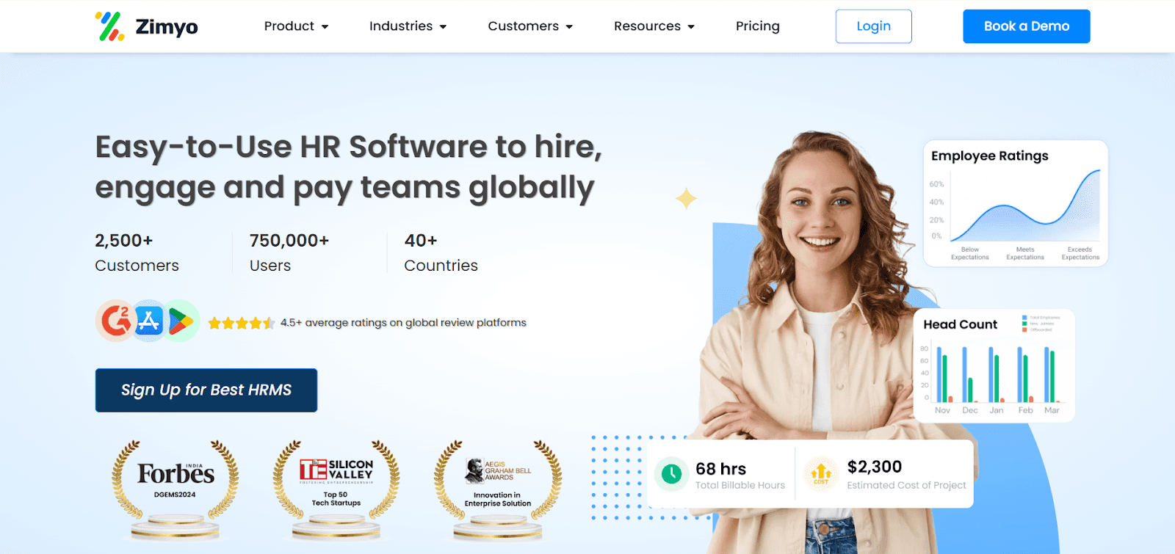The width and height of the screenshot is (1175, 554).
Task: Click the Google Play store icon
Action: coord(181,321)
